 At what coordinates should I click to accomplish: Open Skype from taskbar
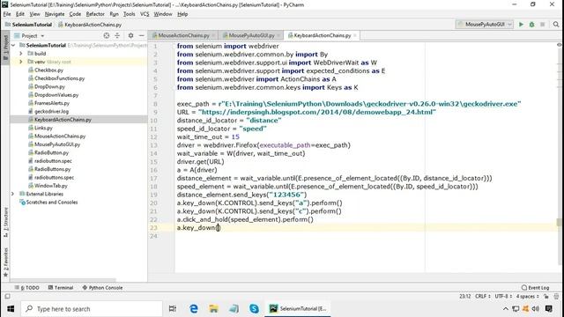tap(254, 309)
